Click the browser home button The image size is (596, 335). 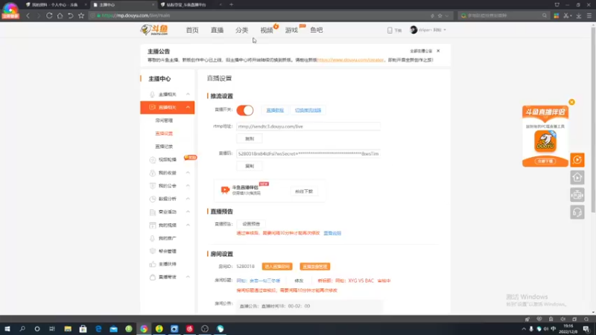tap(60, 16)
